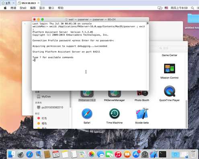Select PAServer-16.0 app in Finder window
199x159 pixels.
(87, 94)
